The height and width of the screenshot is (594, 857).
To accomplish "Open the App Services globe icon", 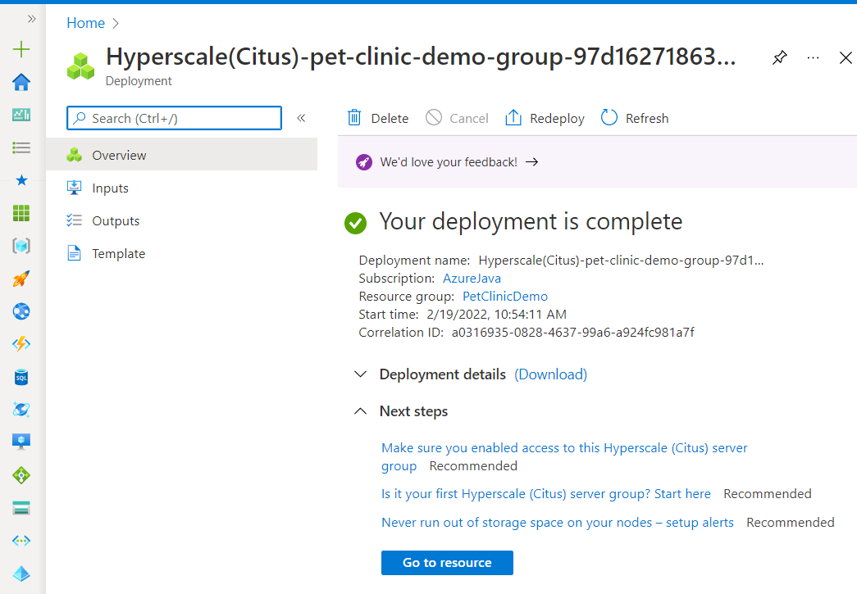I will point(21,311).
